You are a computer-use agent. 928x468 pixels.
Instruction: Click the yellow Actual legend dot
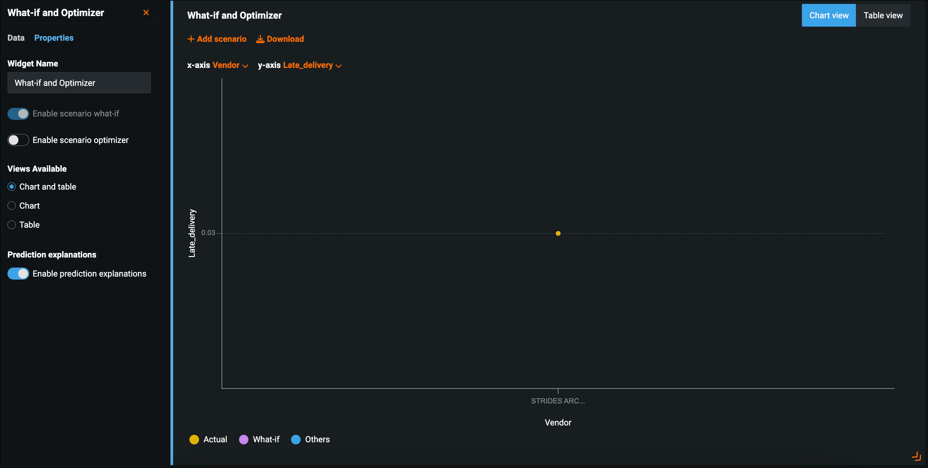(x=194, y=439)
